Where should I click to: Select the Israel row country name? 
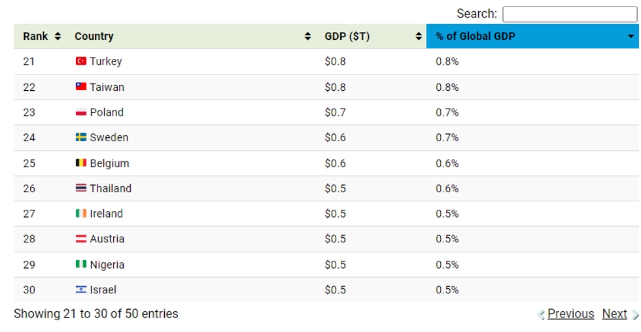tap(103, 290)
